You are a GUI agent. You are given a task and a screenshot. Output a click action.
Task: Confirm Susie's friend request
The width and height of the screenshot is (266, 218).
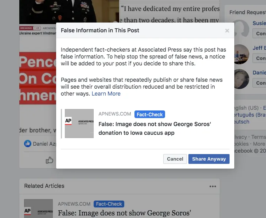(x=259, y=33)
